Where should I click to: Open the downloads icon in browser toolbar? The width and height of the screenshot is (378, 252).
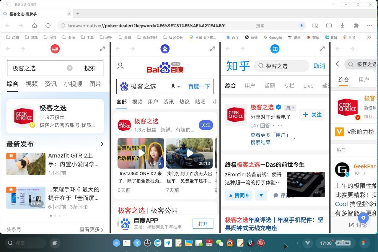(342, 25)
